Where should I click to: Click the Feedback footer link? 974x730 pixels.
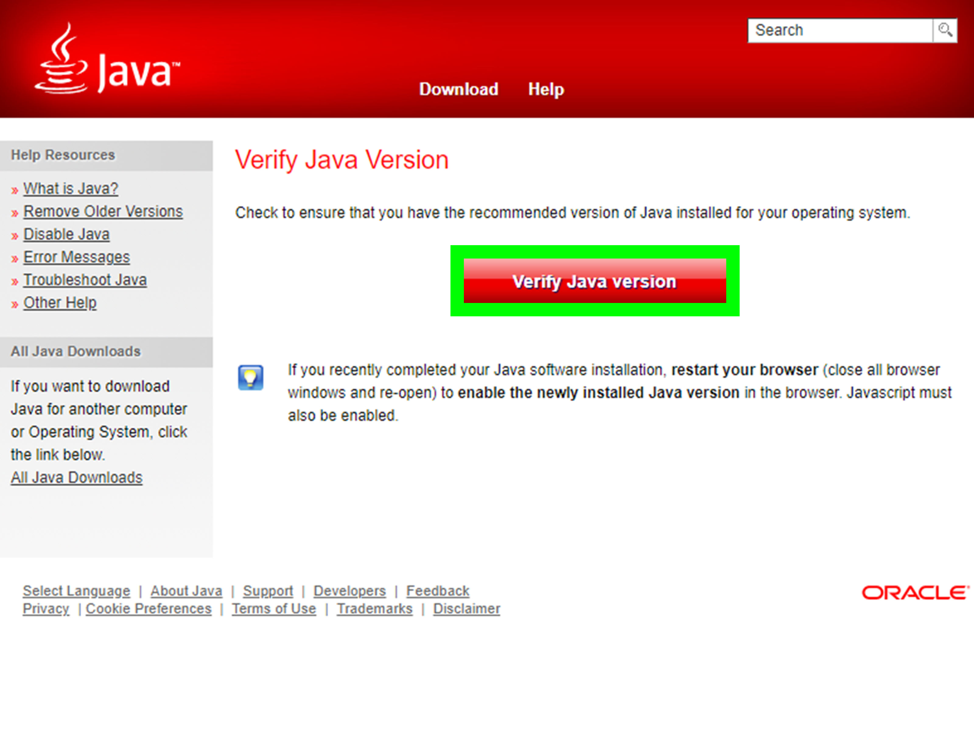438,591
